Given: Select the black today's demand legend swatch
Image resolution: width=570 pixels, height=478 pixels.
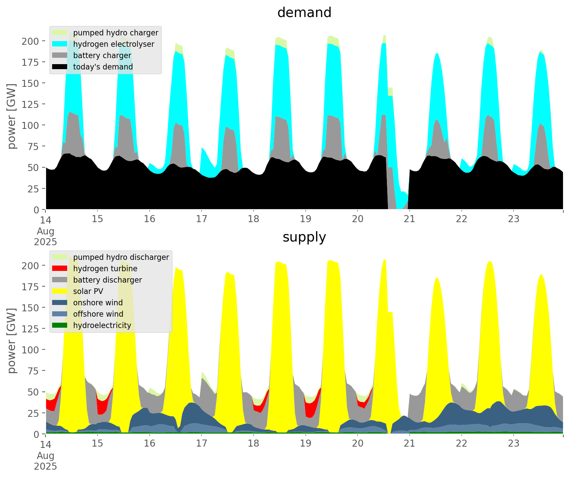Looking at the screenshot, I should click(60, 67).
